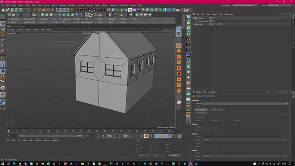Create a Rectangle spline
Image resolution: width=295 pixels, height=166 pixels.
[x=43, y=19]
